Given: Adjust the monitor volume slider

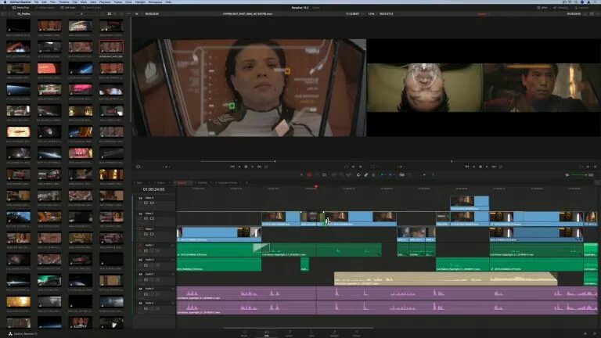Looking at the screenshot, I should pos(579,174).
